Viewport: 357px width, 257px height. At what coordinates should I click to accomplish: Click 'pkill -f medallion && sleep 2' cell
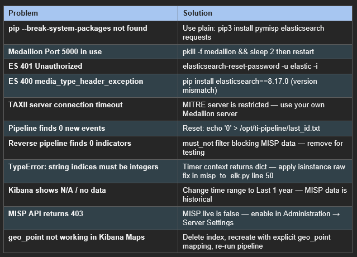265,51
